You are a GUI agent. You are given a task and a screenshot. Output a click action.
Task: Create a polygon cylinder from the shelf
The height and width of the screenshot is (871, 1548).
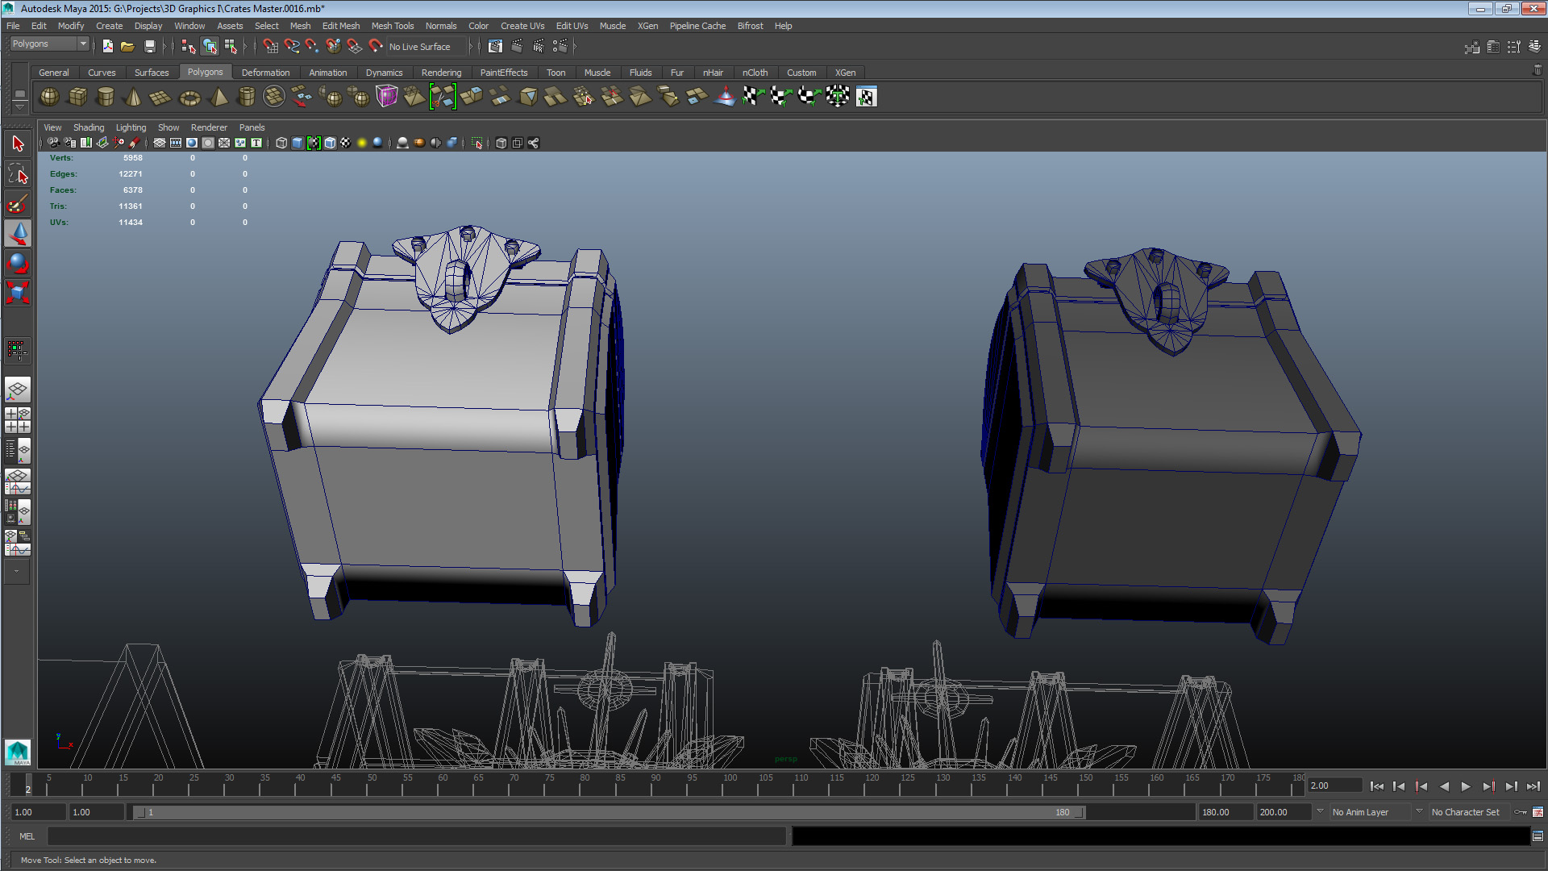105,97
